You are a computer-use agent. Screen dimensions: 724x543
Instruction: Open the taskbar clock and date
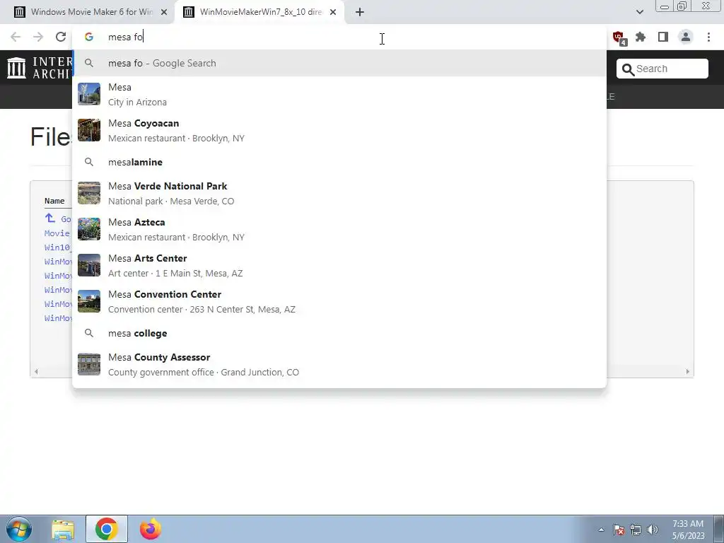pos(688,530)
